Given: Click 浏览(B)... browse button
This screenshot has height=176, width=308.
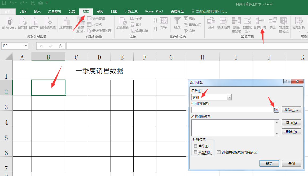Looking at the screenshot, I should point(291,110).
